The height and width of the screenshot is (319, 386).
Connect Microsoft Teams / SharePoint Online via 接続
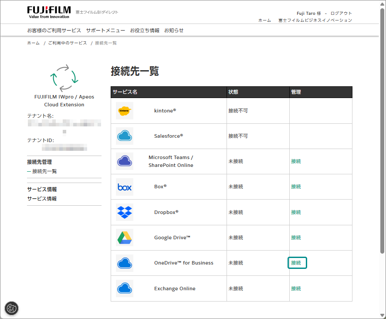(x=296, y=161)
